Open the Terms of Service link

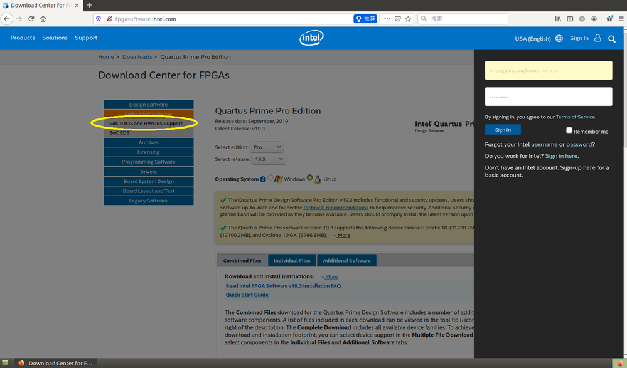pyautogui.click(x=575, y=117)
